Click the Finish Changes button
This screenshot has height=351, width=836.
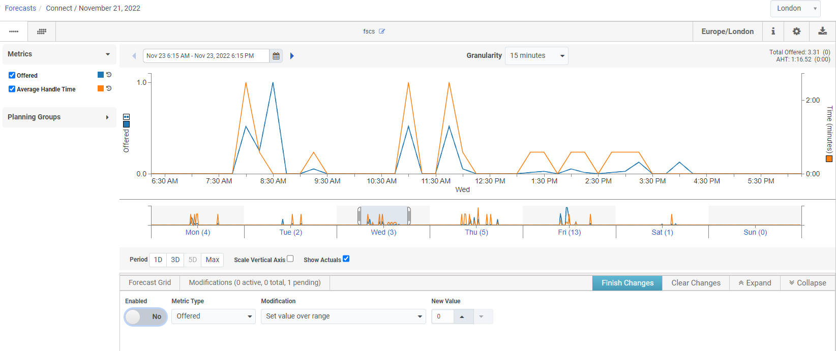coord(627,283)
